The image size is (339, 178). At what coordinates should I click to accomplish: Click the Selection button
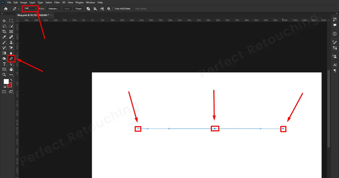[53, 8]
